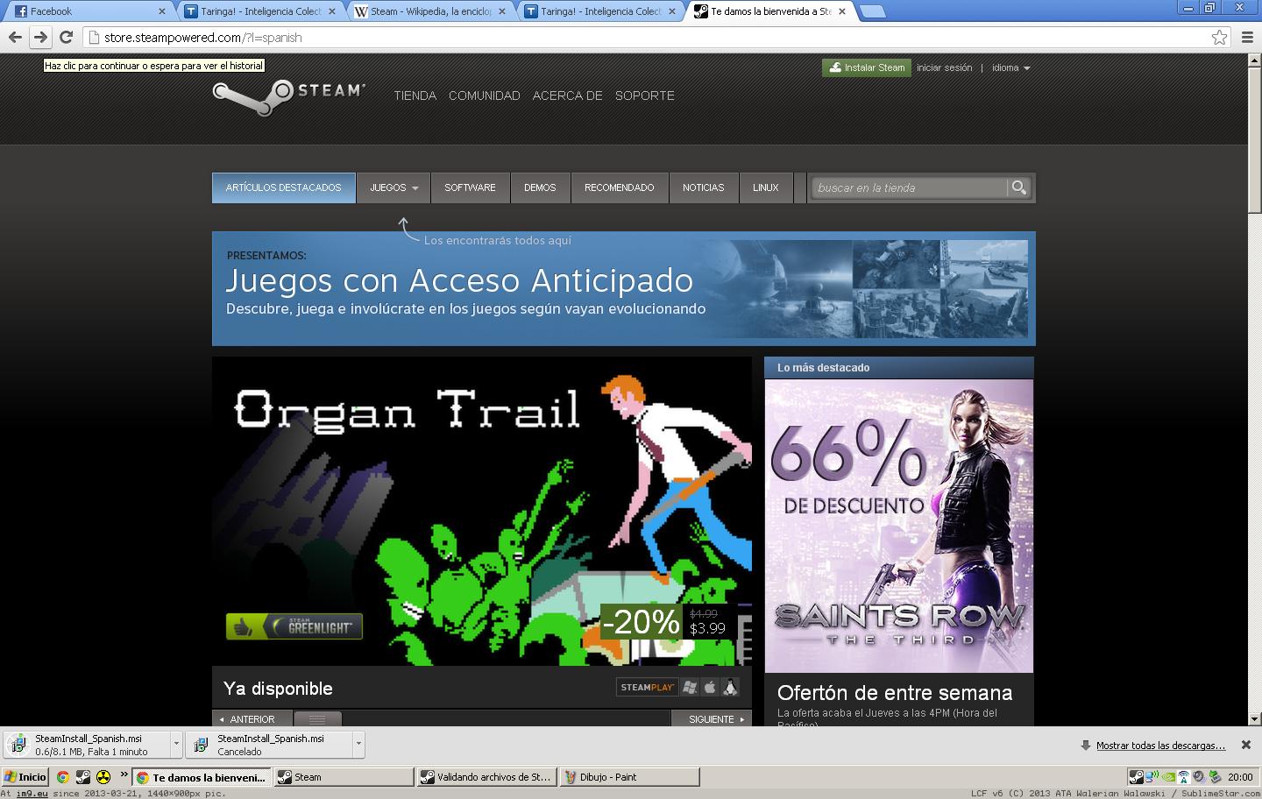This screenshot has height=799, width=1262.
Task: Click the Steam logo in the page header
Action: 288,96
